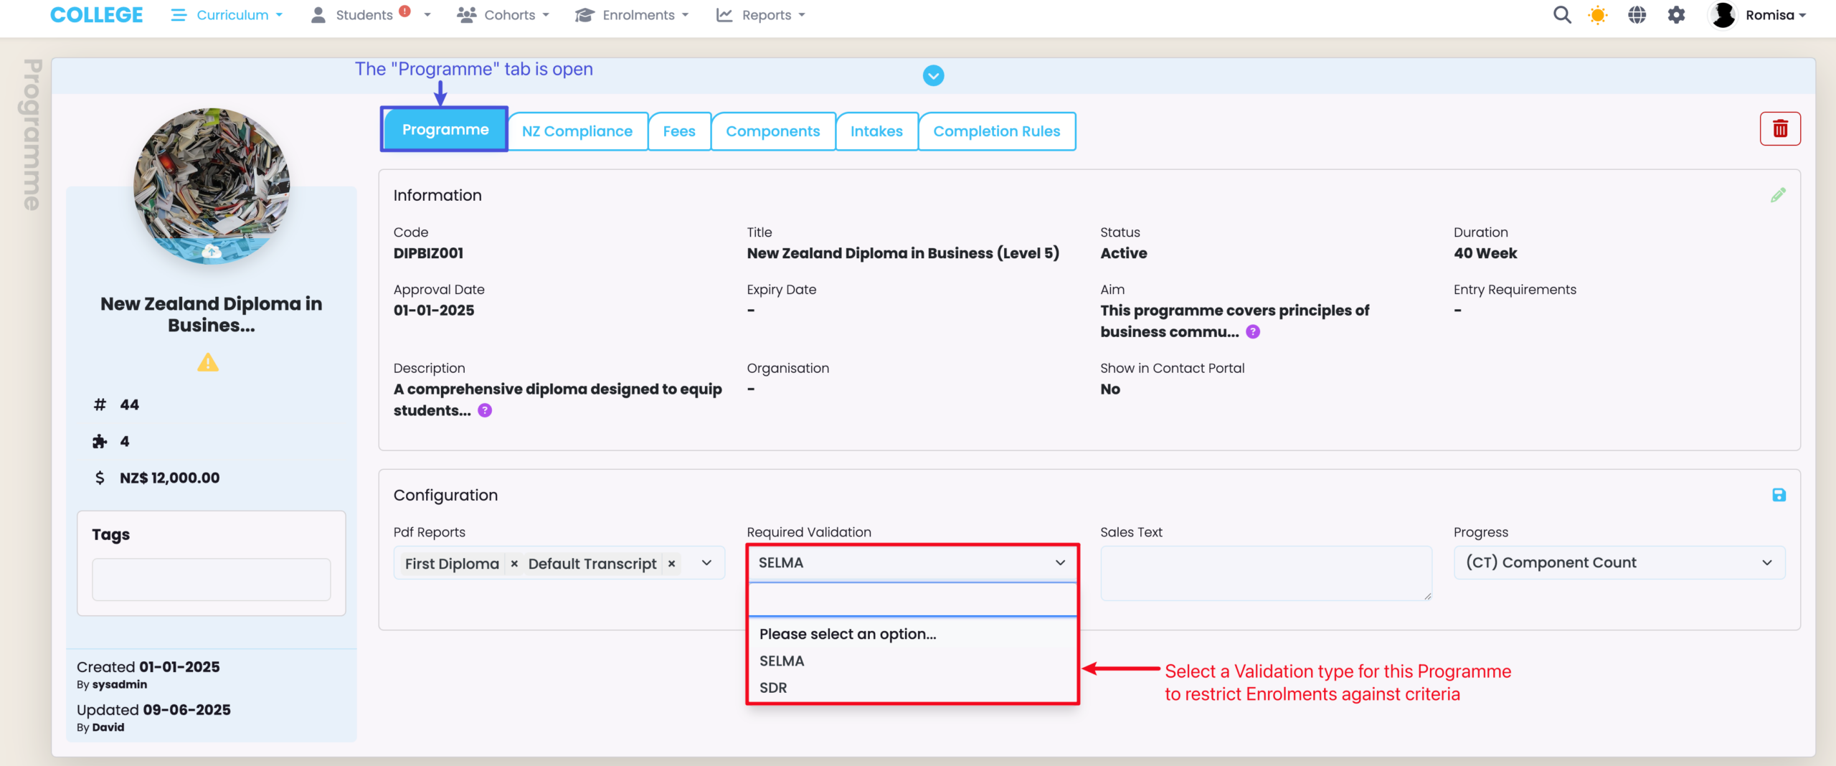Click the Sales Text textarea
Viewport: 1836px width, 766px height.
point(1265,573)
